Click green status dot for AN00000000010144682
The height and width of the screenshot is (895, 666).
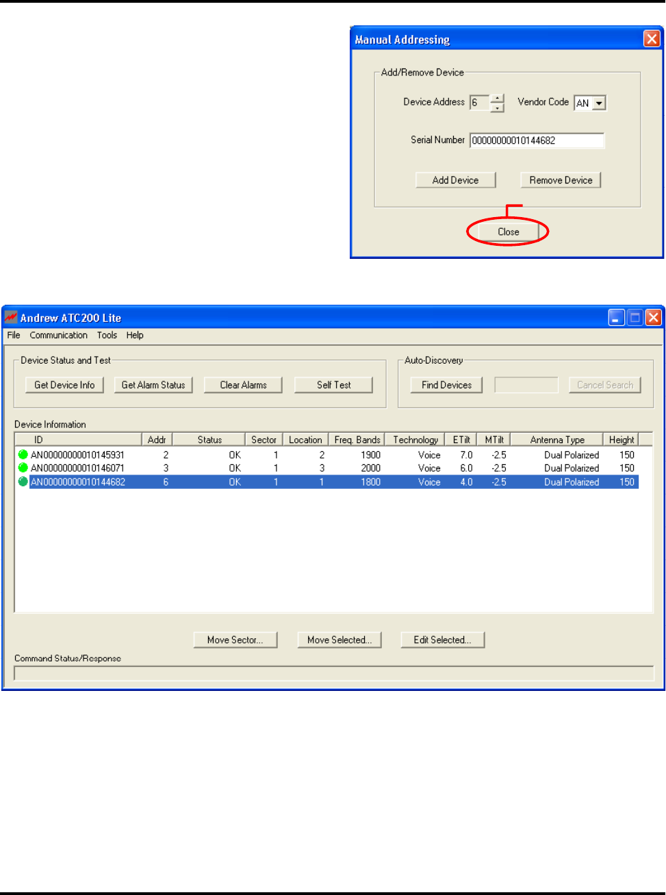click(x=23, y=482)
